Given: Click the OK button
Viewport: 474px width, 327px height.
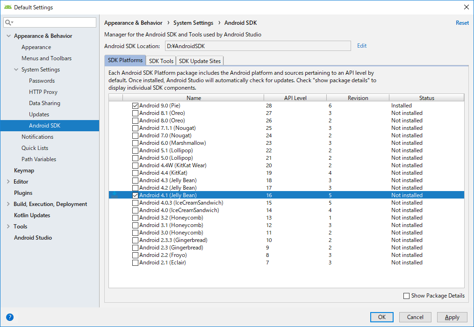Looking at the screenshot, I should tap(382, 317).
